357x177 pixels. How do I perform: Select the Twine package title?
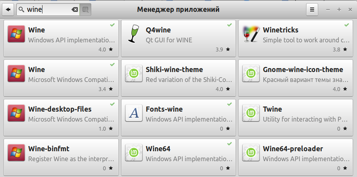[x=272, y=109]
